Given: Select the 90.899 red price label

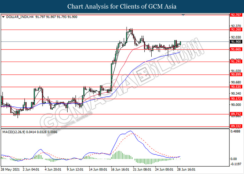Looking at the screenshot, I should tap(236, 74).
